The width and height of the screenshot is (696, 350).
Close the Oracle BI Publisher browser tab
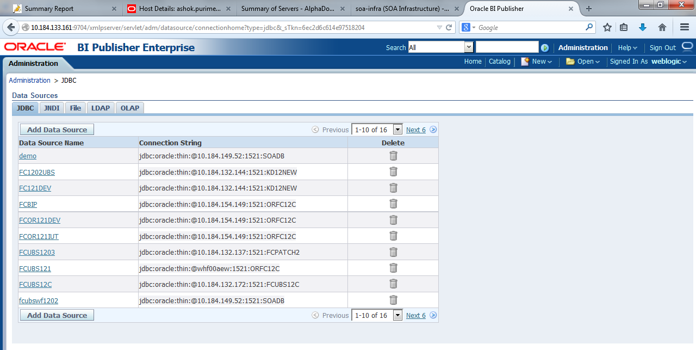571,9
